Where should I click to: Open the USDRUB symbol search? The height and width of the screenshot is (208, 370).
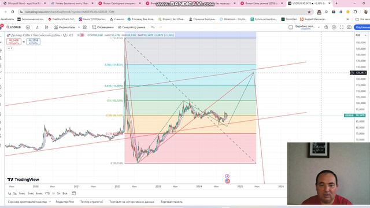14,27
